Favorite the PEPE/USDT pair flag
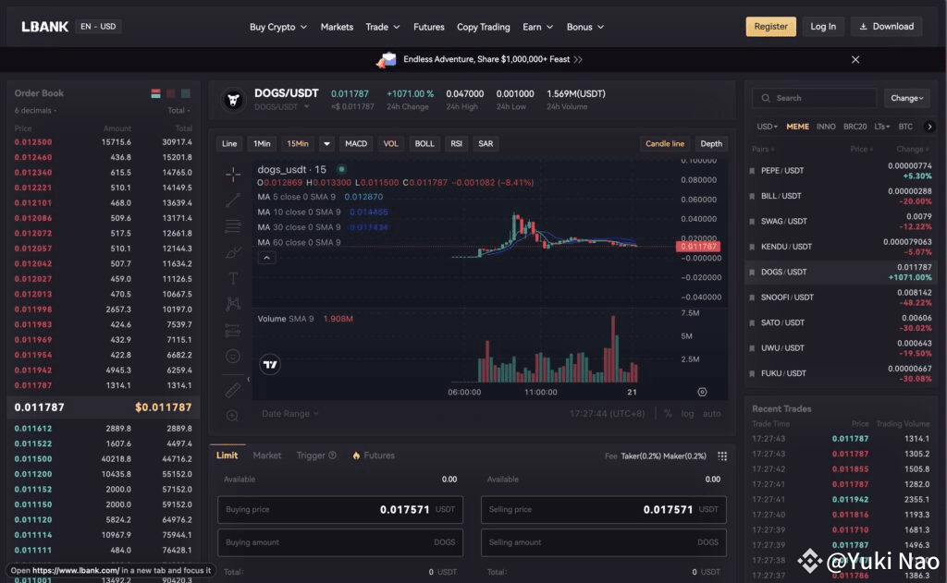The image size is (947, 583). [752, 171]
